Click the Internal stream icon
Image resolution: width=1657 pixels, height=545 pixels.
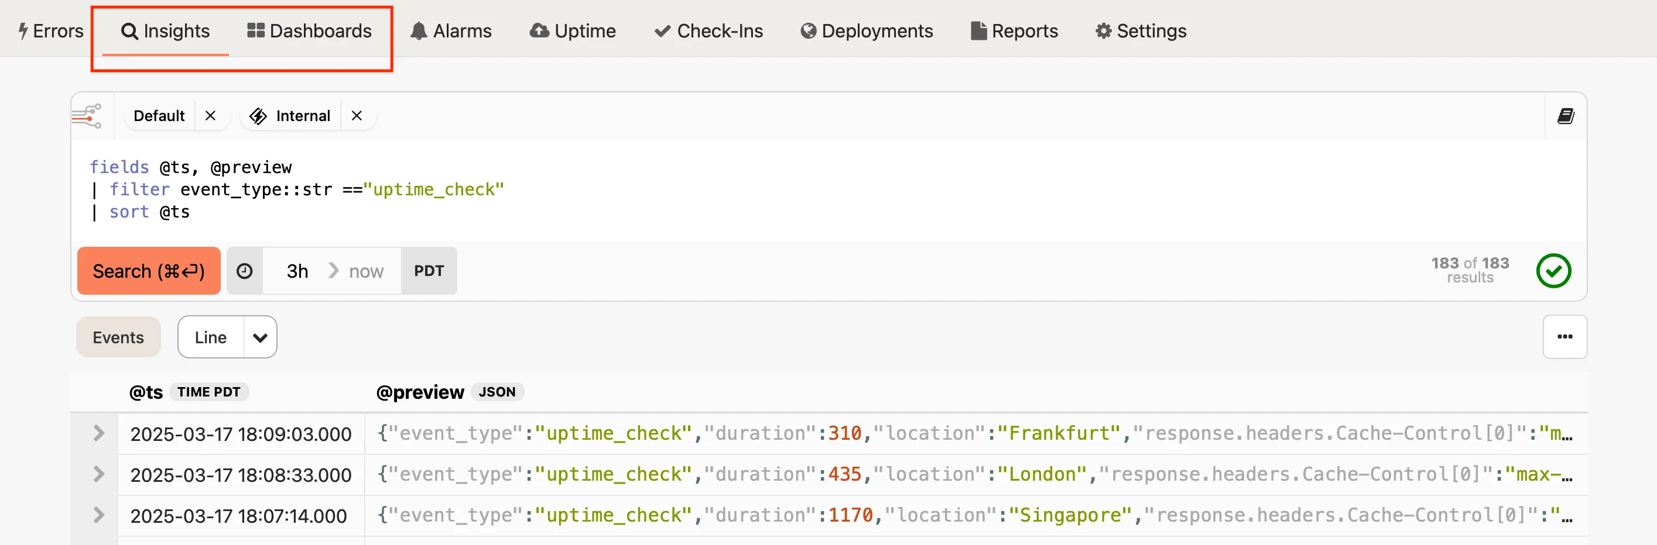(x=259, y=116)
